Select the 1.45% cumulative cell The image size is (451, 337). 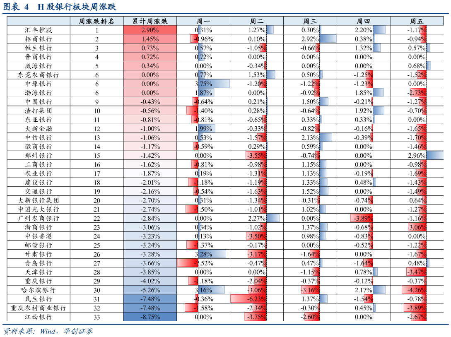coord(150,39)
